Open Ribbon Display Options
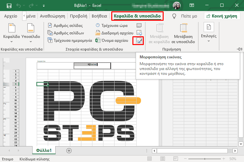 tap(192, 6)
